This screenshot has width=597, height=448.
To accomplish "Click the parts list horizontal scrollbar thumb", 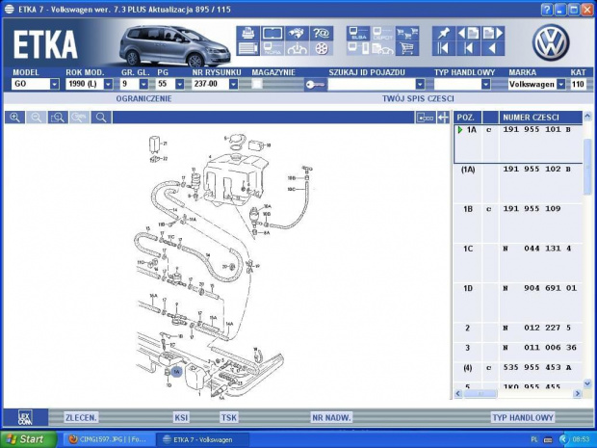I will pyautogui.click(x=480, y=393).
